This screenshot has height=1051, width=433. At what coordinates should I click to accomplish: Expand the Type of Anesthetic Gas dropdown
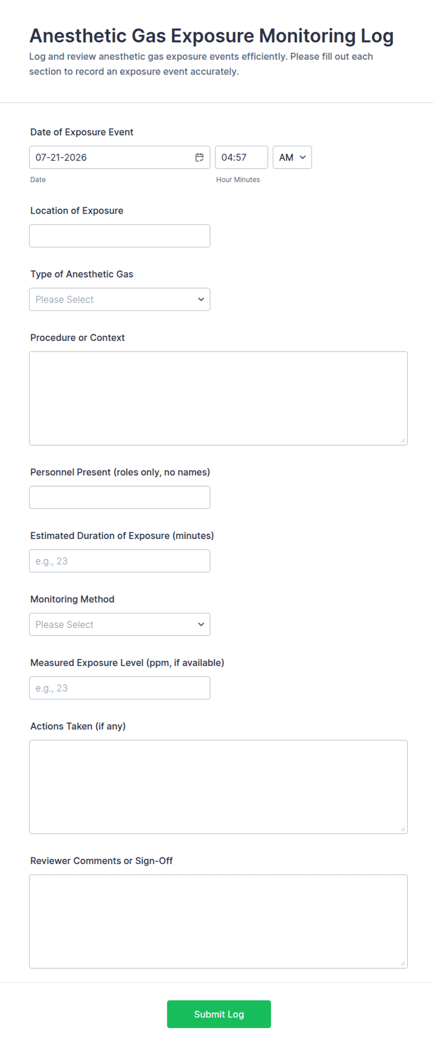click(120, 299)
